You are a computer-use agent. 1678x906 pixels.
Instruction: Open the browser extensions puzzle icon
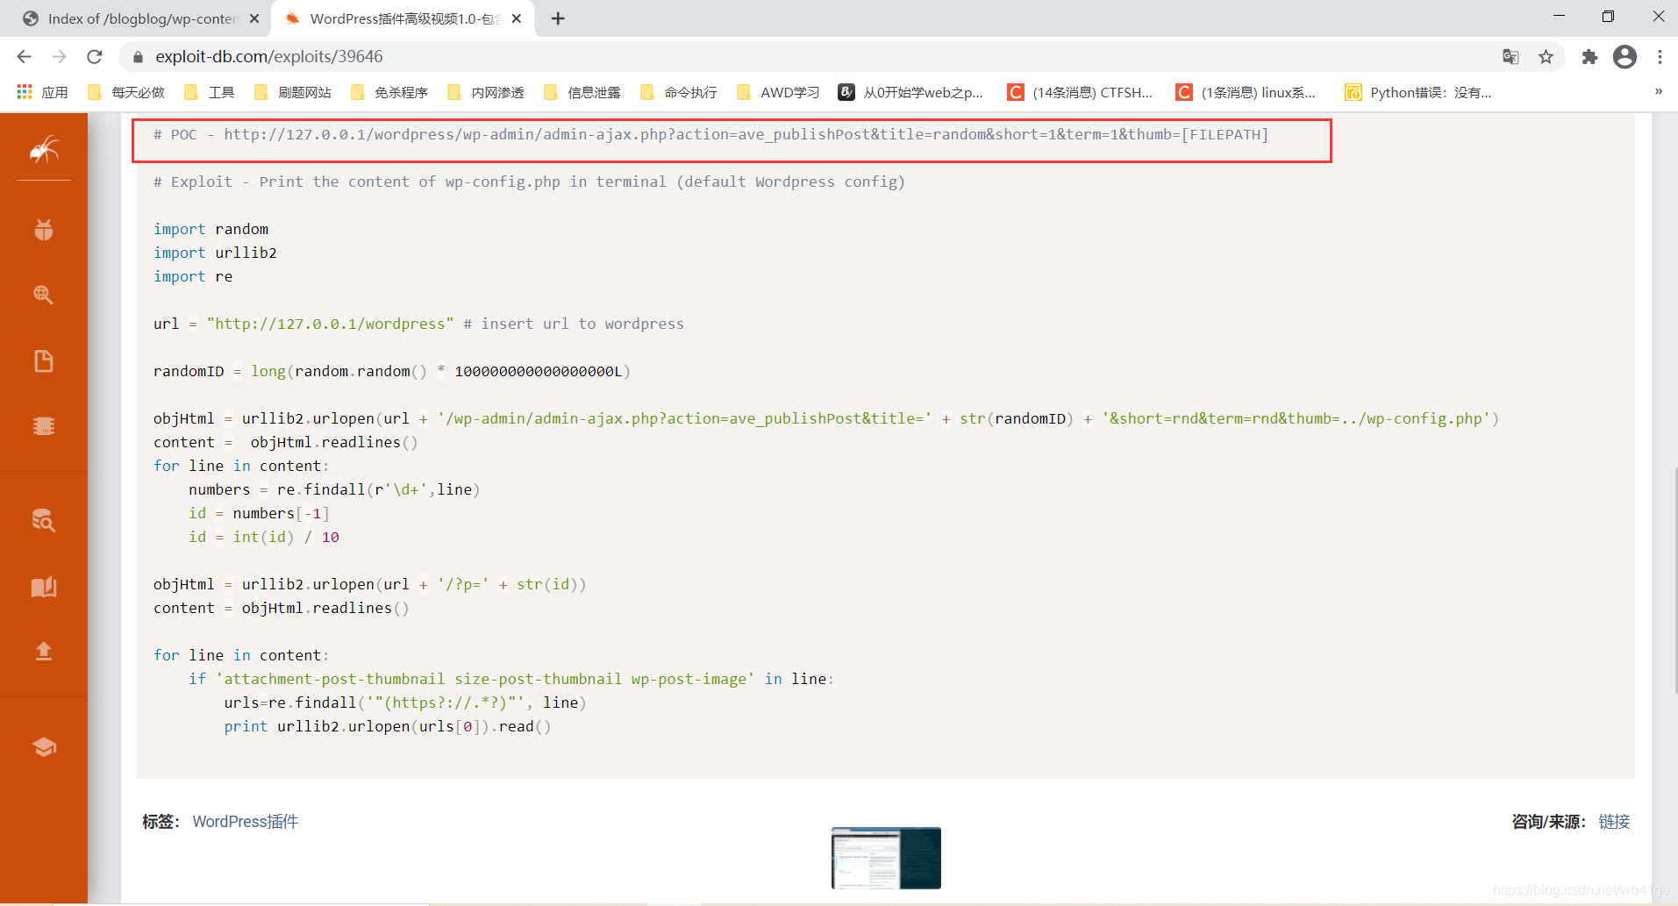point(1589,57)
